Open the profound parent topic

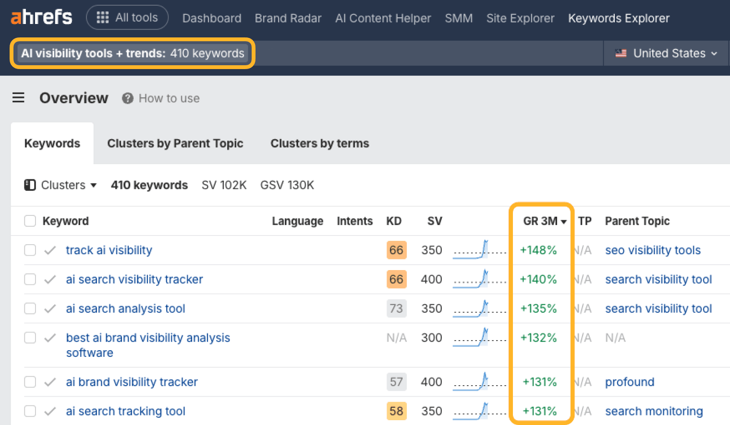coord(630,382)
